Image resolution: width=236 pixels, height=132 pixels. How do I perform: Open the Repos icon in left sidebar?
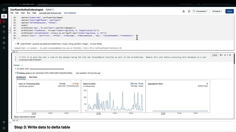coord(4,26)
